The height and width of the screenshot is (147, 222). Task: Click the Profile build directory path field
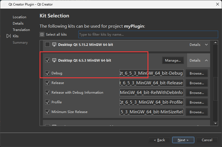pyautogui.click(x=152, y=102)
